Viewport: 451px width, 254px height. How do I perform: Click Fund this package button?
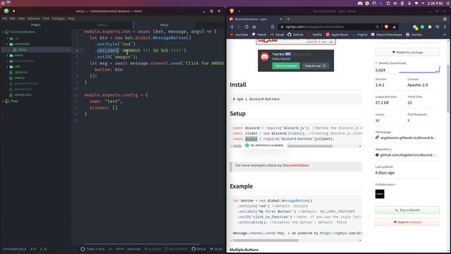tap(407, 52)
